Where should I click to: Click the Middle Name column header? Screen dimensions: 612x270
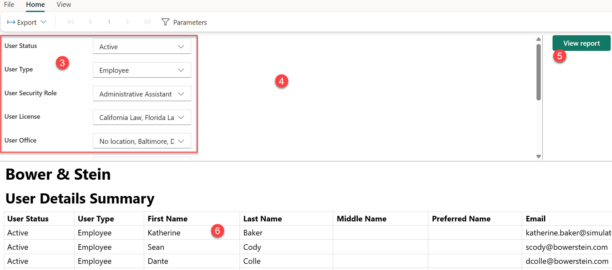pos(381,219)
